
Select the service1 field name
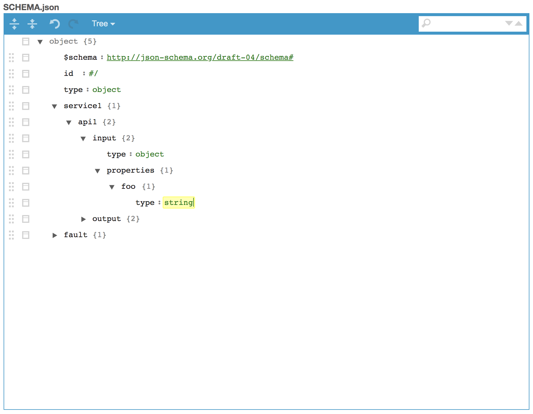point(83,106)
